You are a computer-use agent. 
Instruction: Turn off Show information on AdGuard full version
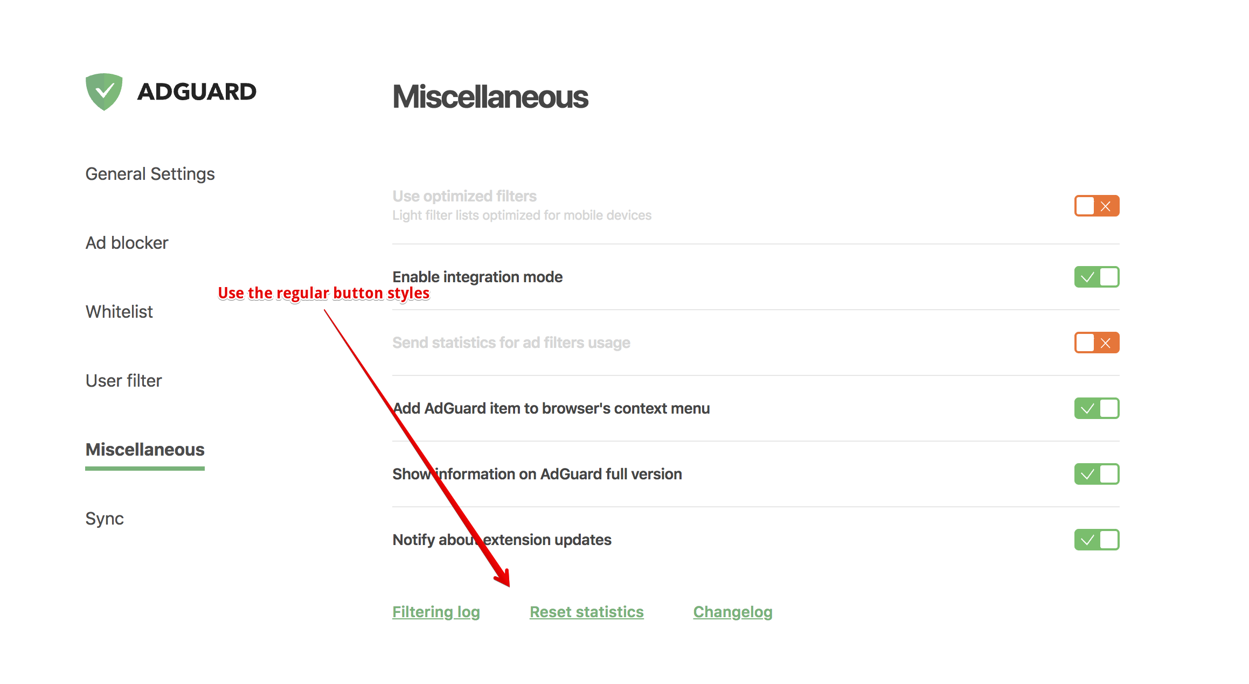1097,473
